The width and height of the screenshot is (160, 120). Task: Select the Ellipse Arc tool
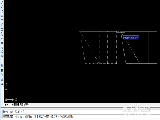tap(2, 48)
